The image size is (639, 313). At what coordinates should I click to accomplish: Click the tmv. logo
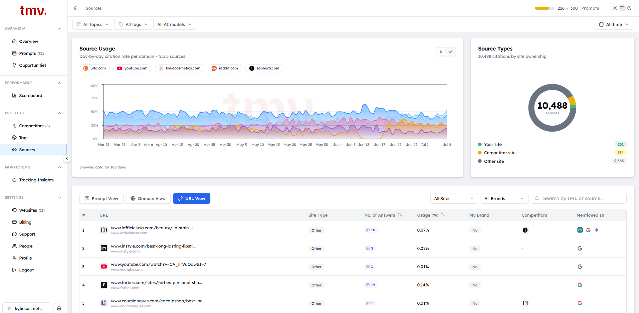tap(33, 11)
